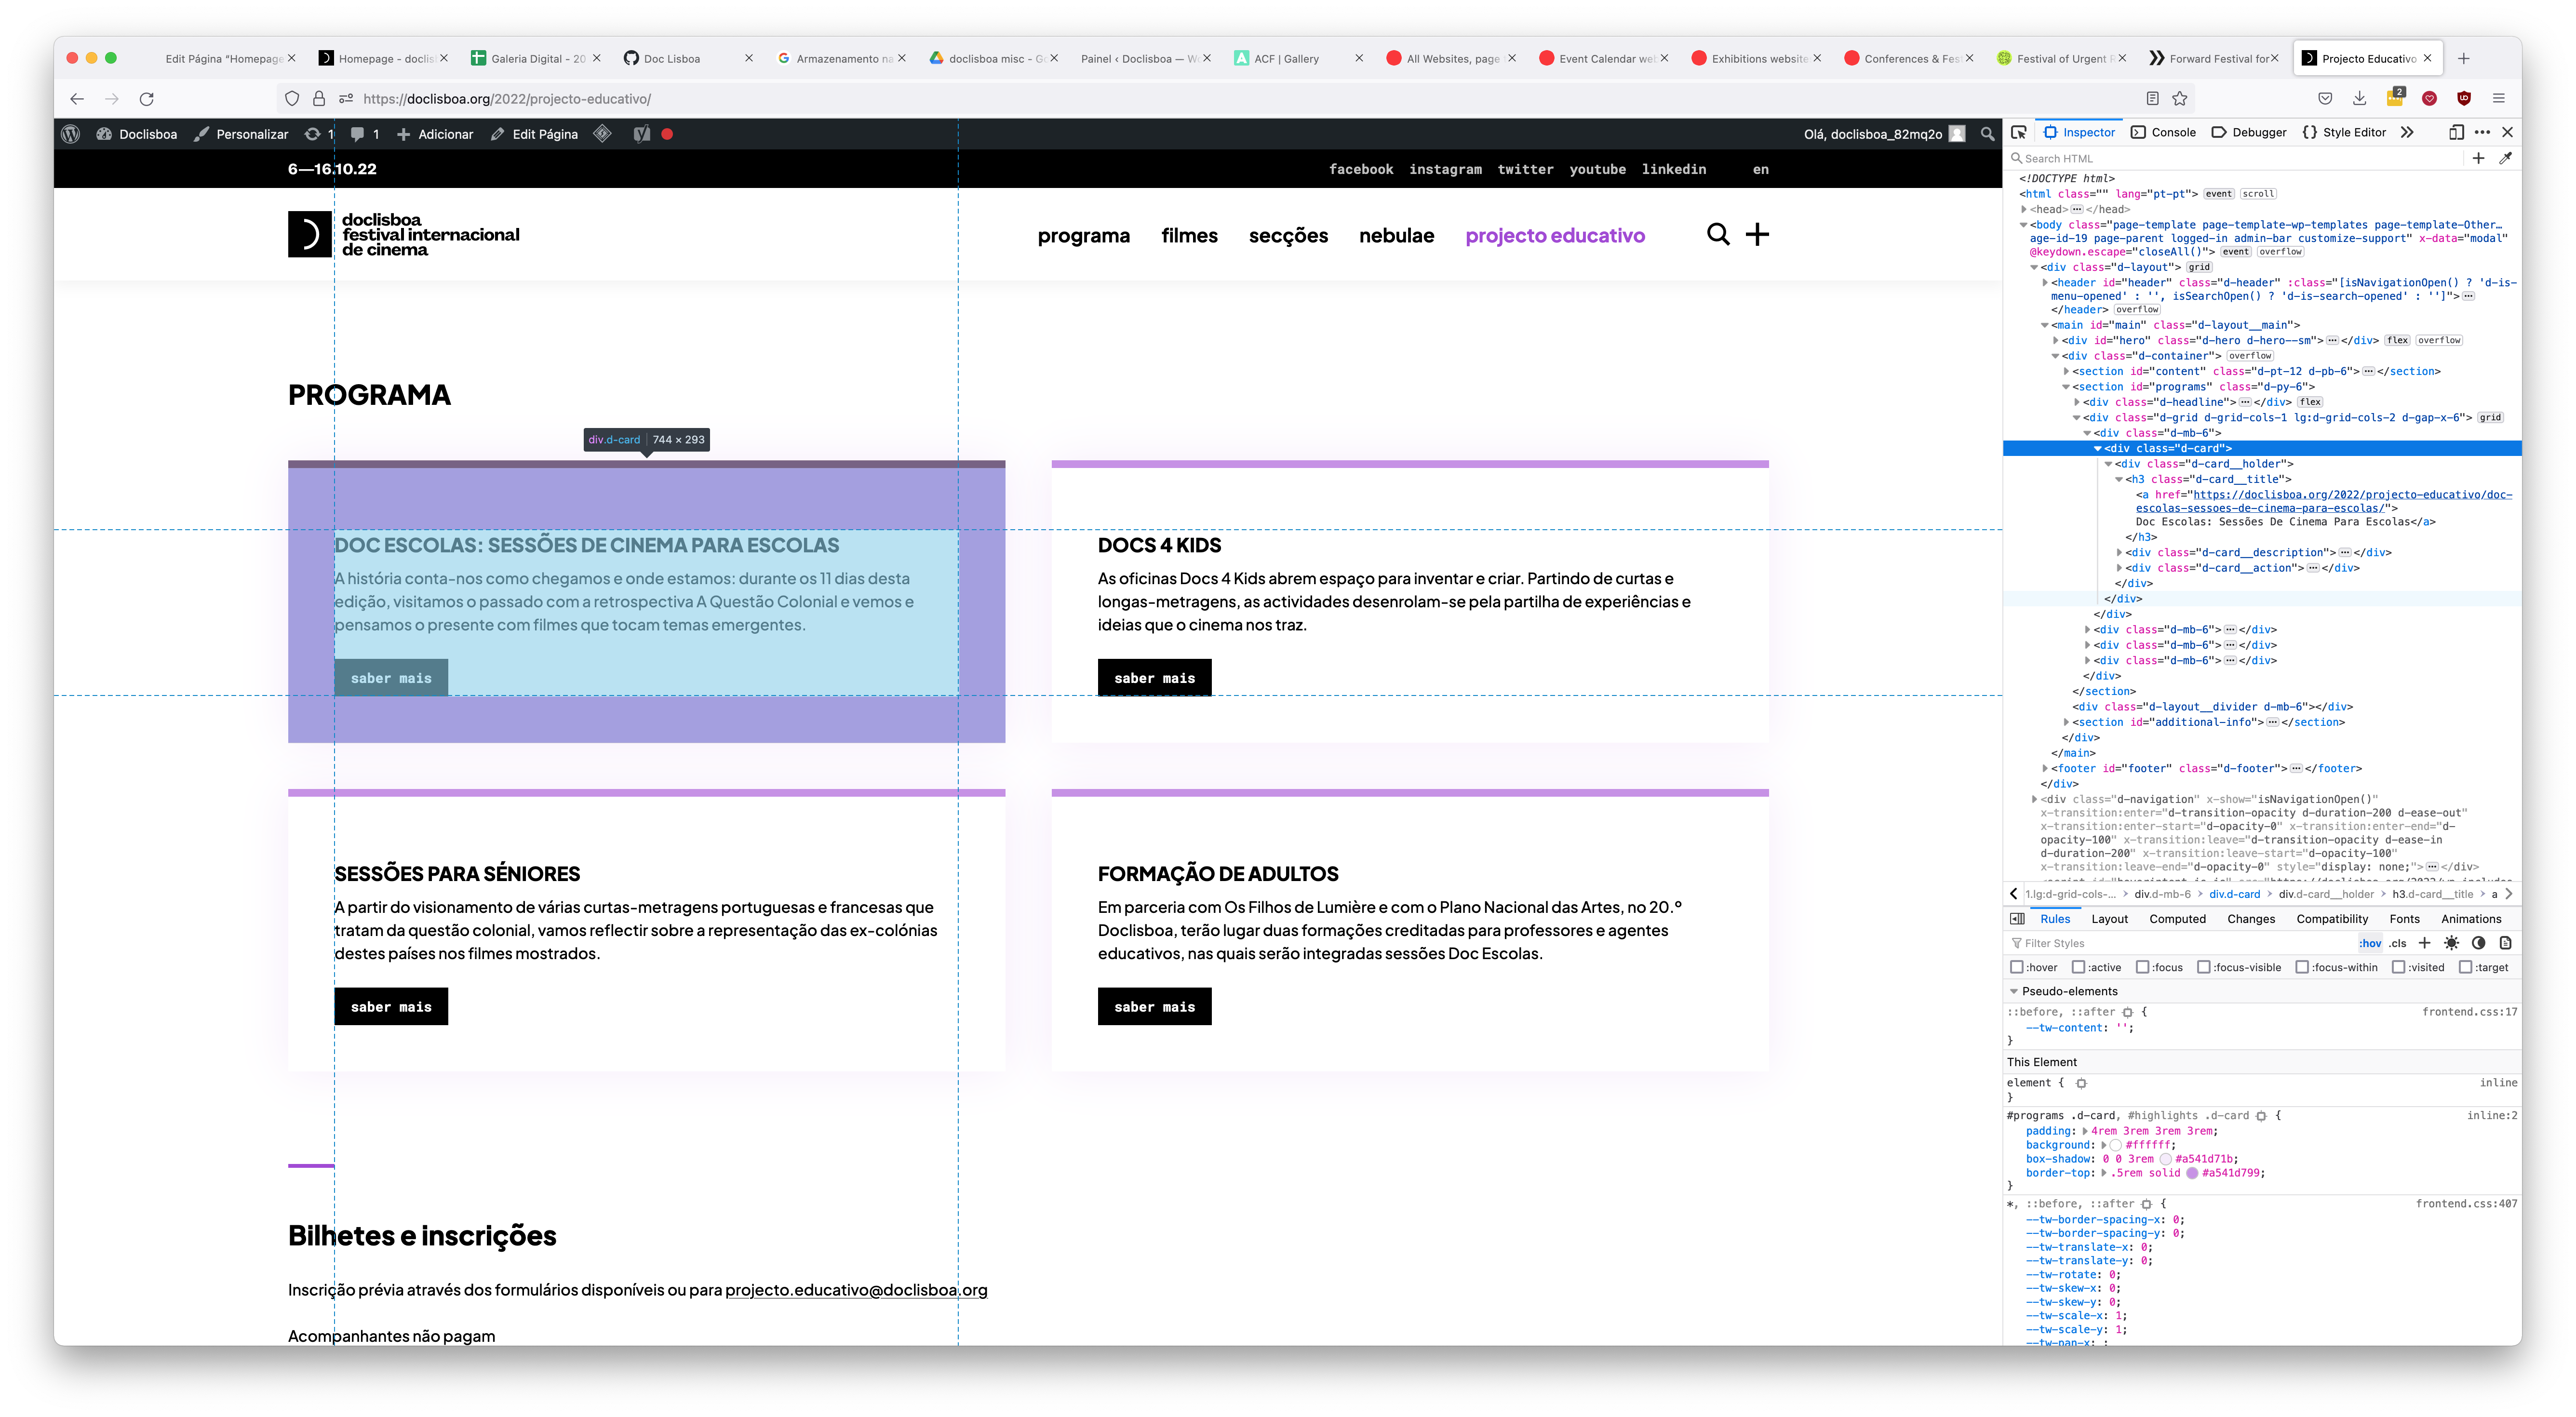Open Firefox hamburger application menu
Screen dimensions: 2576x1417
click(2498, 98)
